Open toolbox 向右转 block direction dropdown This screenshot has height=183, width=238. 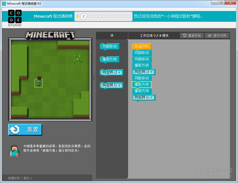119,85
